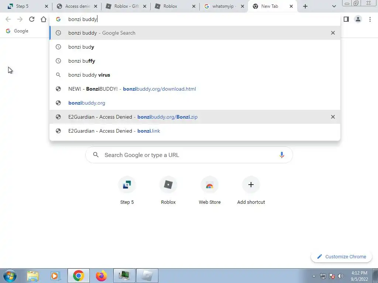
Task: Close the Step 5 tab
Action: pyautogui.click(x=46, y=7)
